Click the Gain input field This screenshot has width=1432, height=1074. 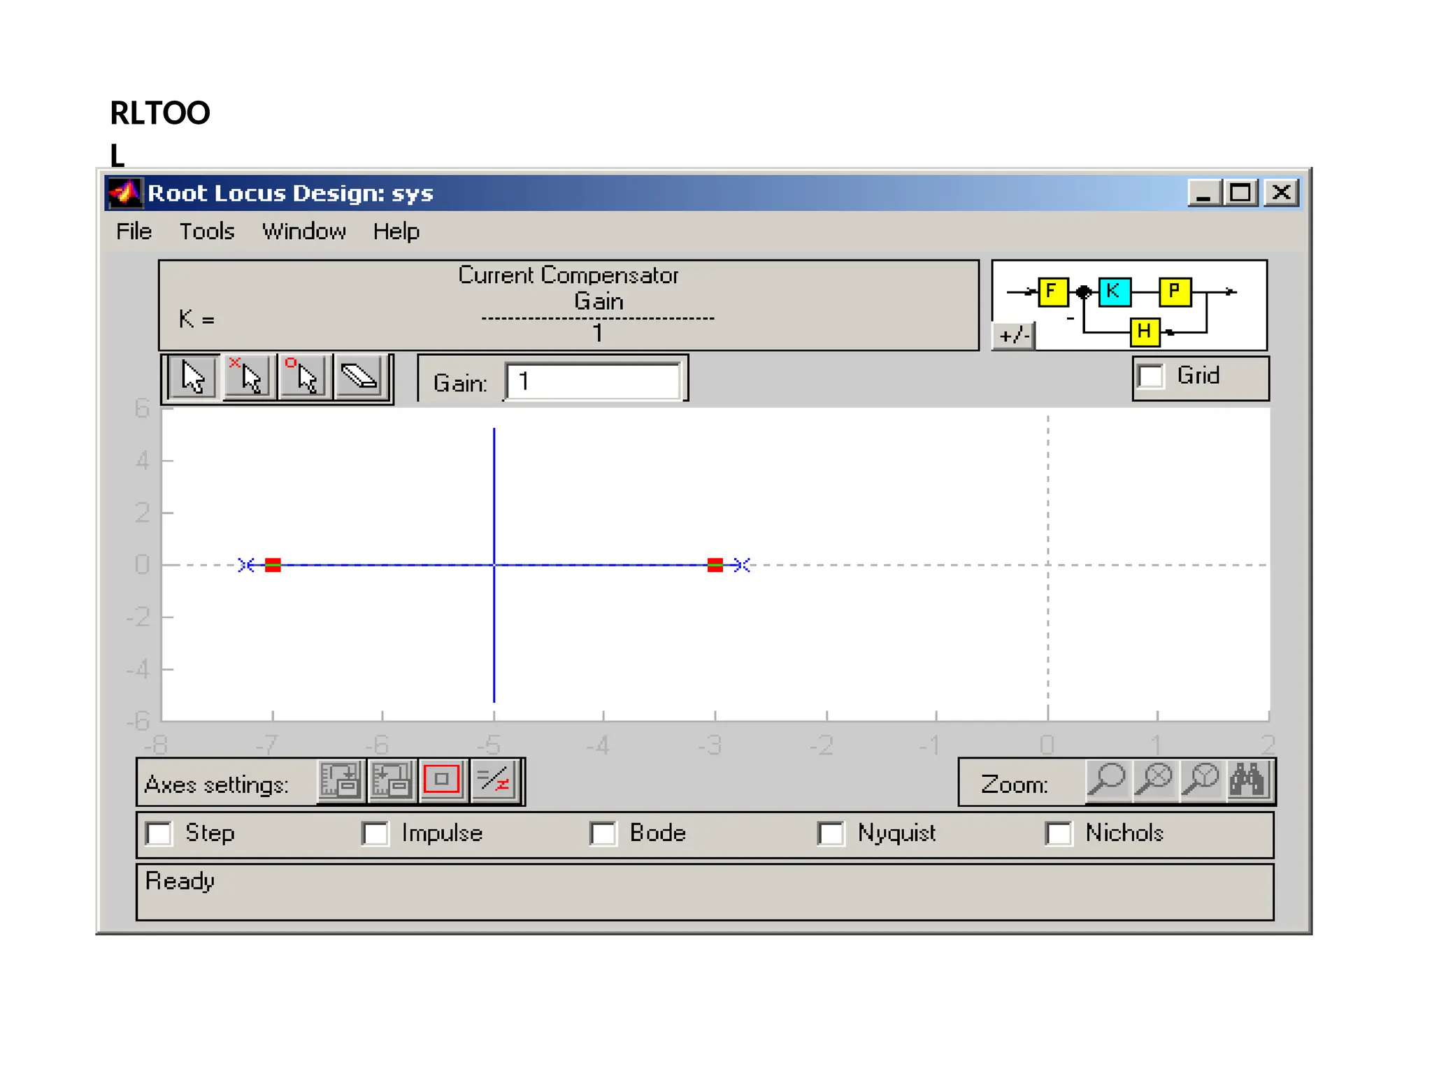coord(593,382)
